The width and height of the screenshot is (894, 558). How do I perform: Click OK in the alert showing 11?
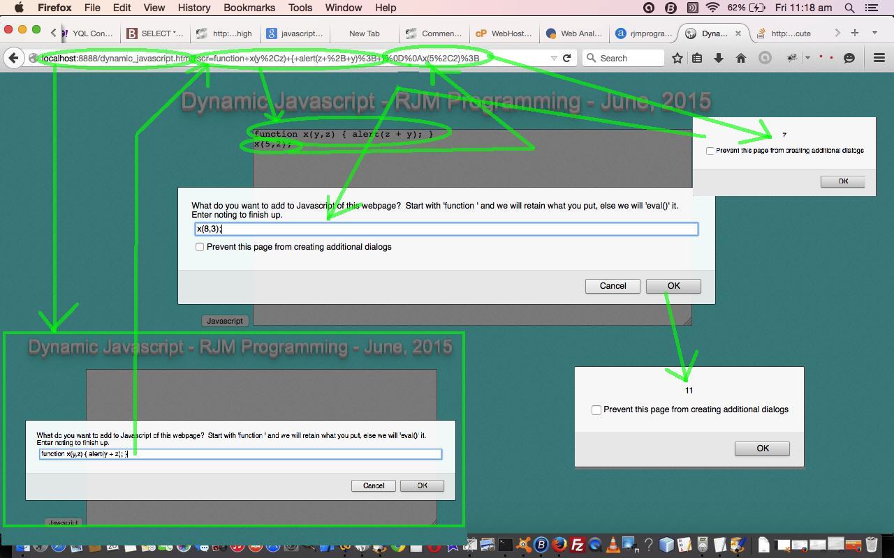coord(762,448)
